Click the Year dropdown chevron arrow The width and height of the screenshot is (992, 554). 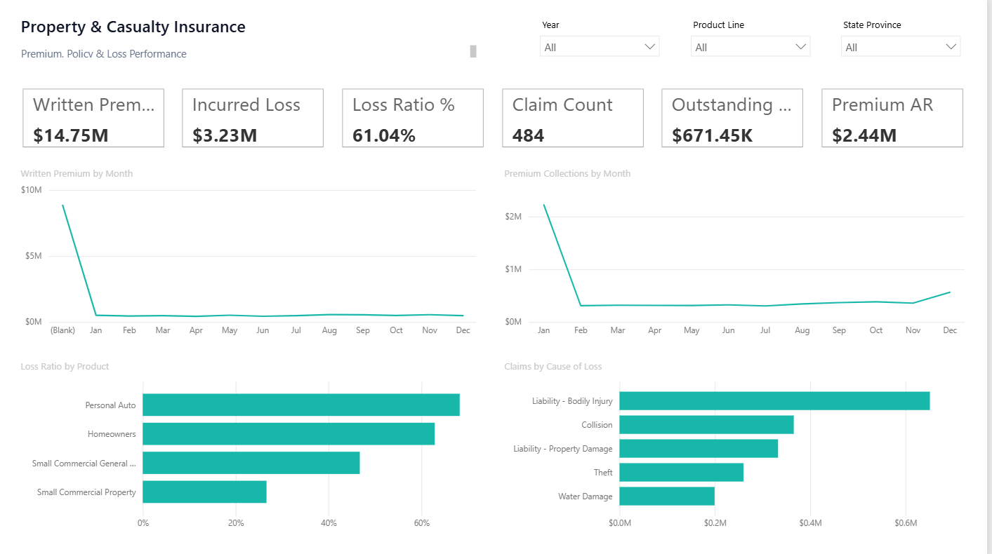pyautogui.click(x=650, y=47)
